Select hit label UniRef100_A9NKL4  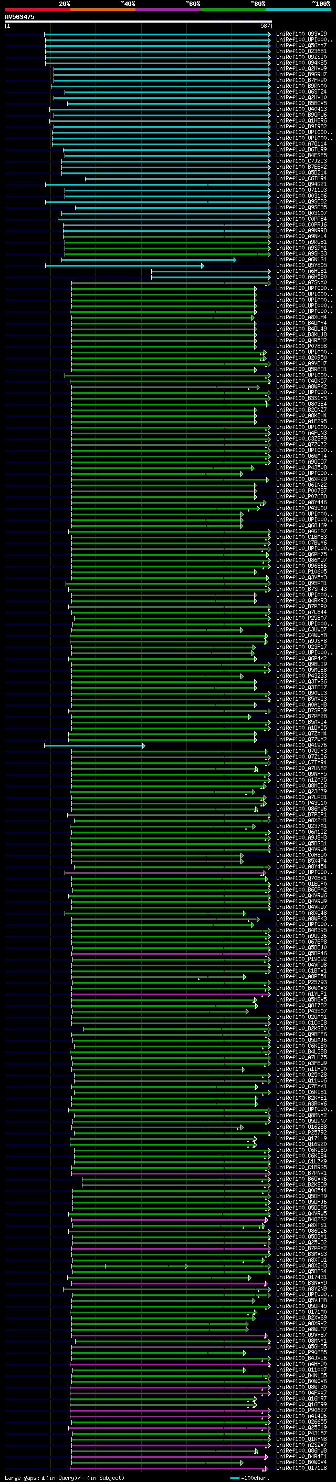301,237
